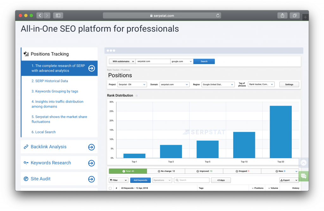Open the Region Google United States dropdown

(218, 85)
